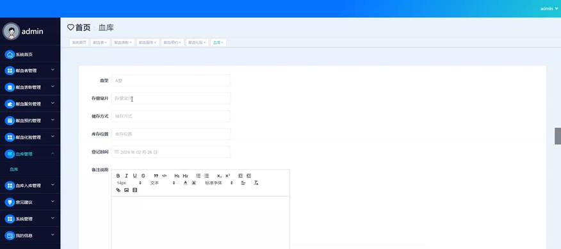Insert a hyperlink in the editor

pyautogui.click(x=118, y=190)
